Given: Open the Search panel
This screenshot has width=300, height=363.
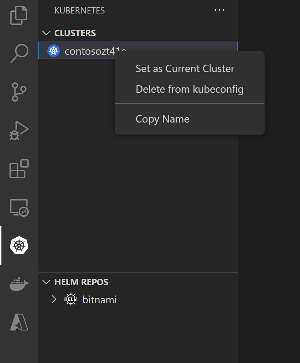Looking at the screenshot, I should point(18,53).
